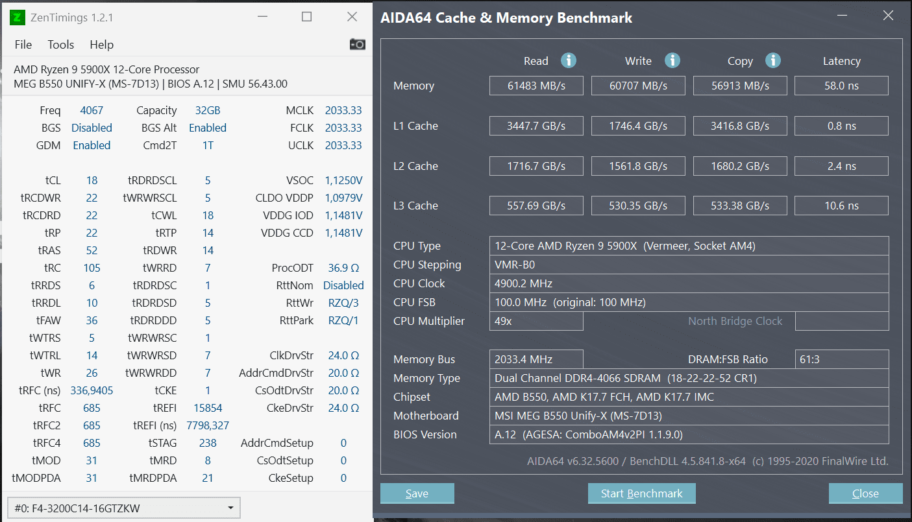Click the L2 Cache Read 1716.7 GB/s field

pyautogui.click(x=536, y=166)
